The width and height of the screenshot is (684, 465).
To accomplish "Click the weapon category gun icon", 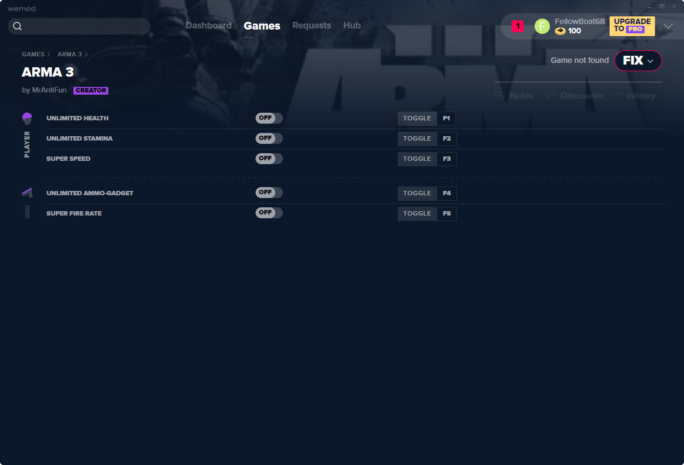I will 27,193.
